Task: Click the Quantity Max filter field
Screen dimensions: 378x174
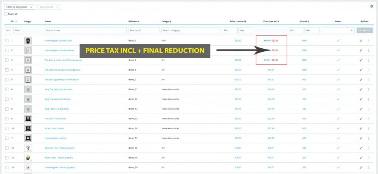Action: 312,30
